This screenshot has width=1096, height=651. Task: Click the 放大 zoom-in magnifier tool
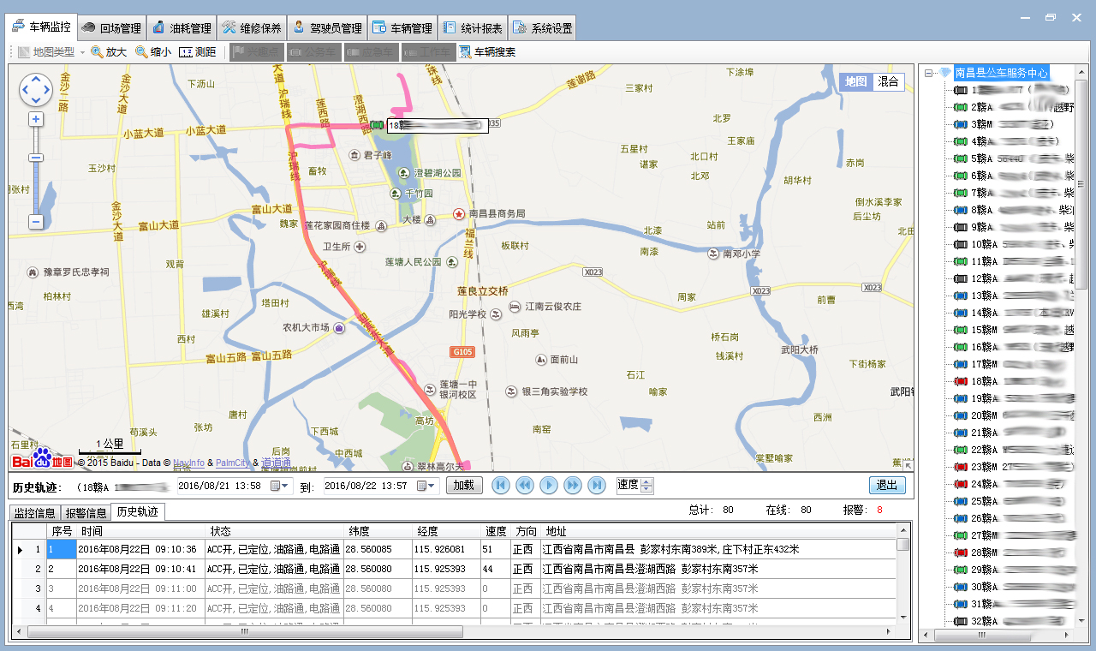(108, 52)
